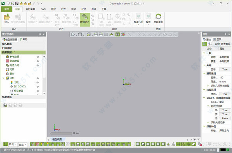
Task: Click the hexagon display-mode icon in viewport toolbar
Action: [73, 34]
